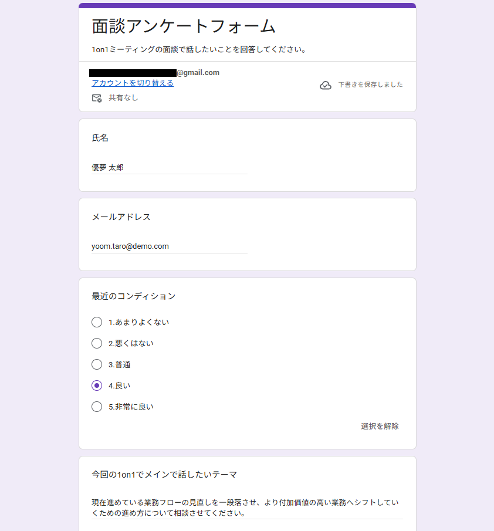Screen dimensions: 494x531
Task: Focus the メールアドレス email field
Action: [x=169, y=246]
